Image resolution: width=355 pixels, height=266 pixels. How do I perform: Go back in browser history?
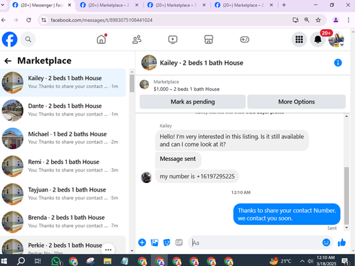pos(4,20)
